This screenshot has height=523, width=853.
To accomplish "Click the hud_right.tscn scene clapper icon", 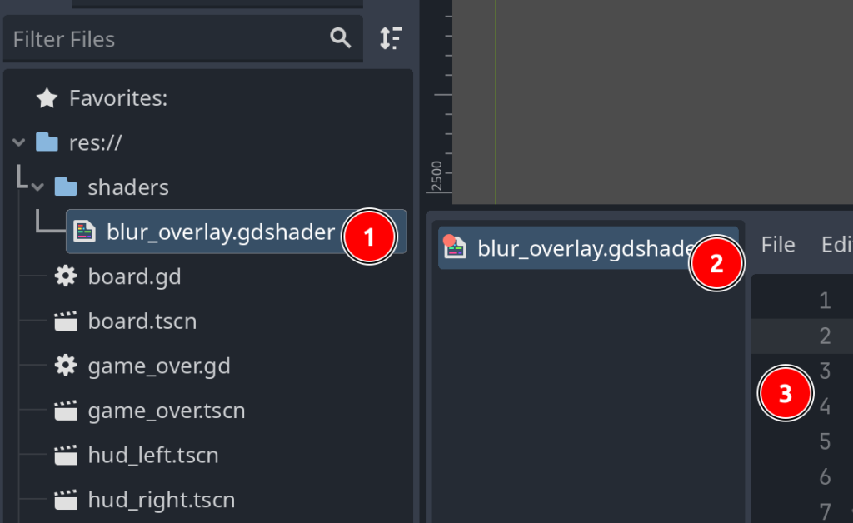I will tap(66, 500).
